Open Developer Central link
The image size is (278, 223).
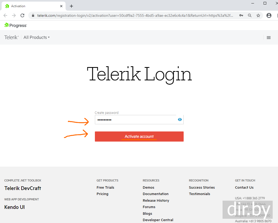tap(158, 220)
